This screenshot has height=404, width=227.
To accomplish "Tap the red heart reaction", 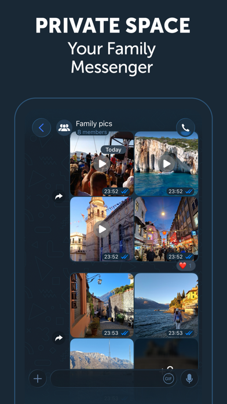I will click(x=186, y=266).
